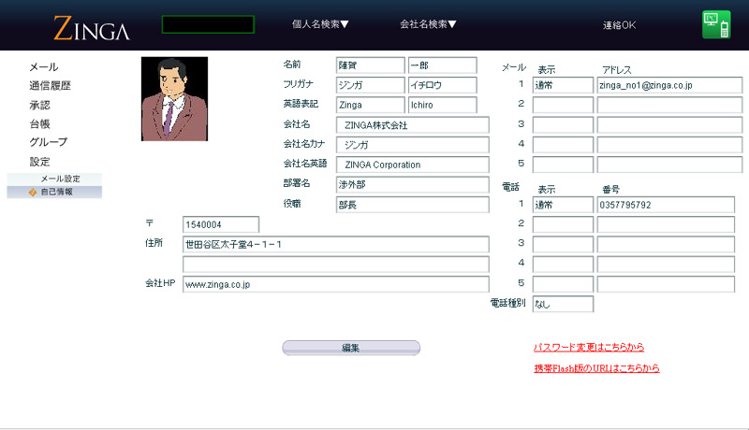The width and height of the screenshot is (749, 430).
Task: Click the 会社名カナ field
Action: tap(412, 145)
